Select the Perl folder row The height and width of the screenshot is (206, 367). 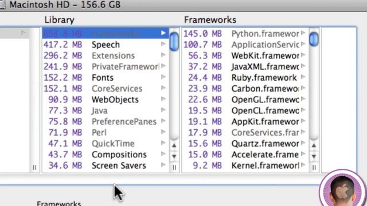(x=106, y=132)
